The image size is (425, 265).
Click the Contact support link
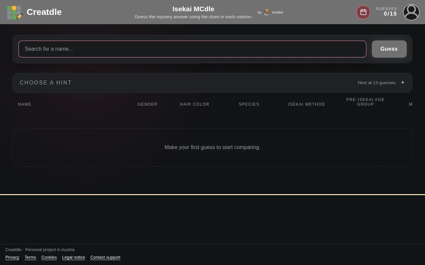[x=105, y=257]
